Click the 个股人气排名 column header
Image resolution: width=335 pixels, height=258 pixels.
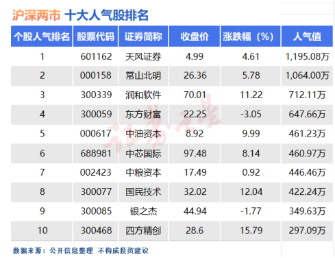click(42, 36)
